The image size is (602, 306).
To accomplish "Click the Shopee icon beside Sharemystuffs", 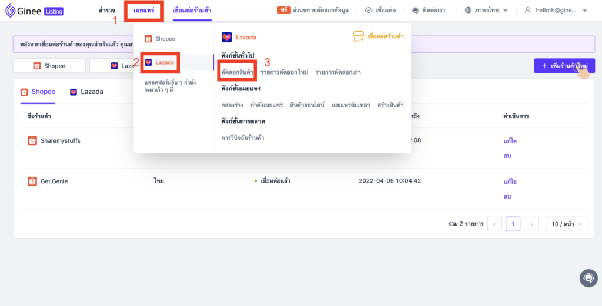I will tap(32, 141).
